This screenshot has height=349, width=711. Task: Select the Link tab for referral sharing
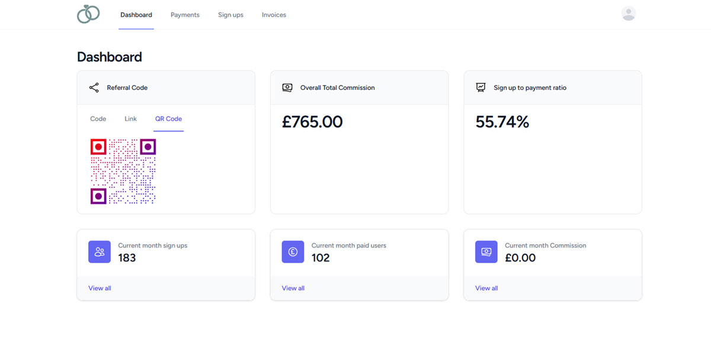pos(130,118)
